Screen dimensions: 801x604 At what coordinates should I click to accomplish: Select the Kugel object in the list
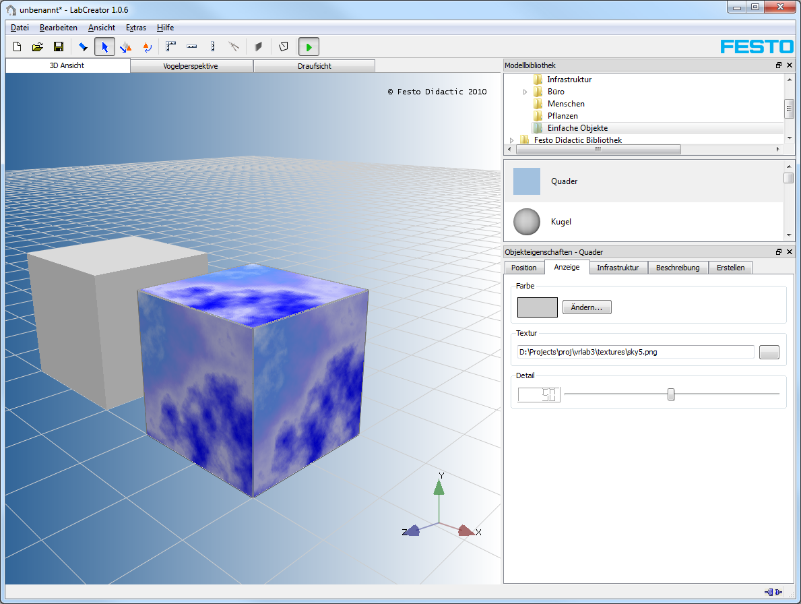tap(643, 222)
